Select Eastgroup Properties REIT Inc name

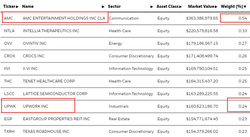[x=56, y=119]
